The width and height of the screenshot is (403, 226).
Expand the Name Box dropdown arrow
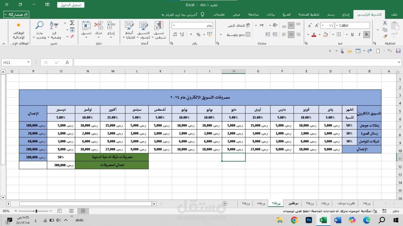point(28,63)
